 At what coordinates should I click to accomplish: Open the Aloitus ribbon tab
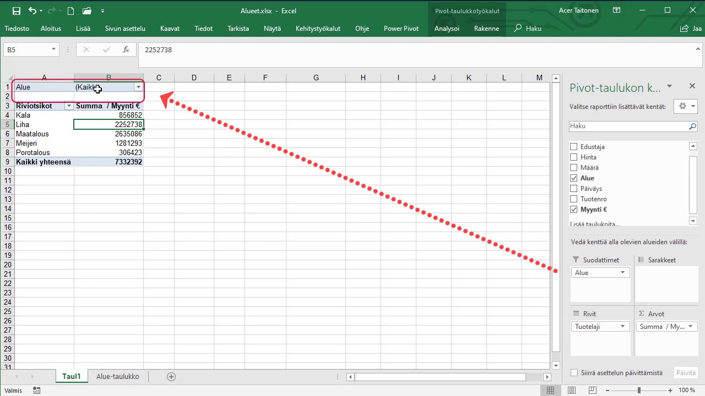(51, 29)
